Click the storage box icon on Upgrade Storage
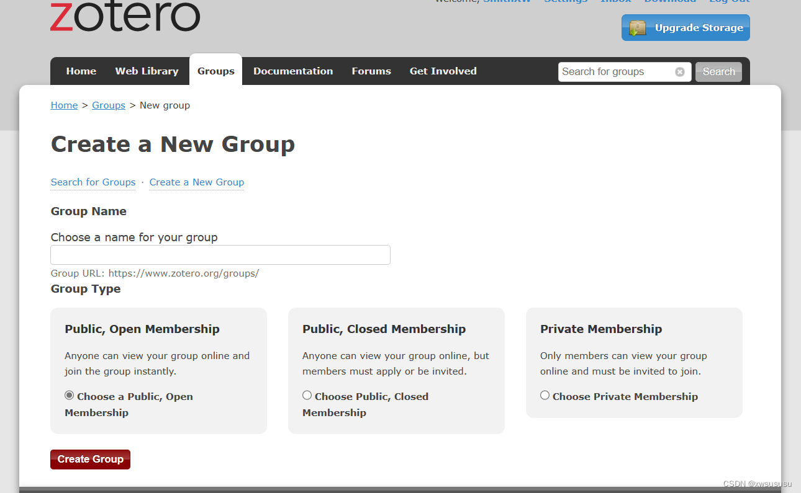This screenshot has width=801, height=493. (638, 28)
